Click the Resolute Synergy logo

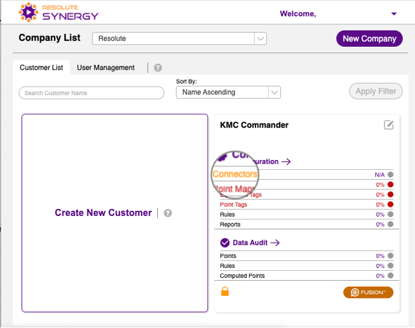[58, 12]
